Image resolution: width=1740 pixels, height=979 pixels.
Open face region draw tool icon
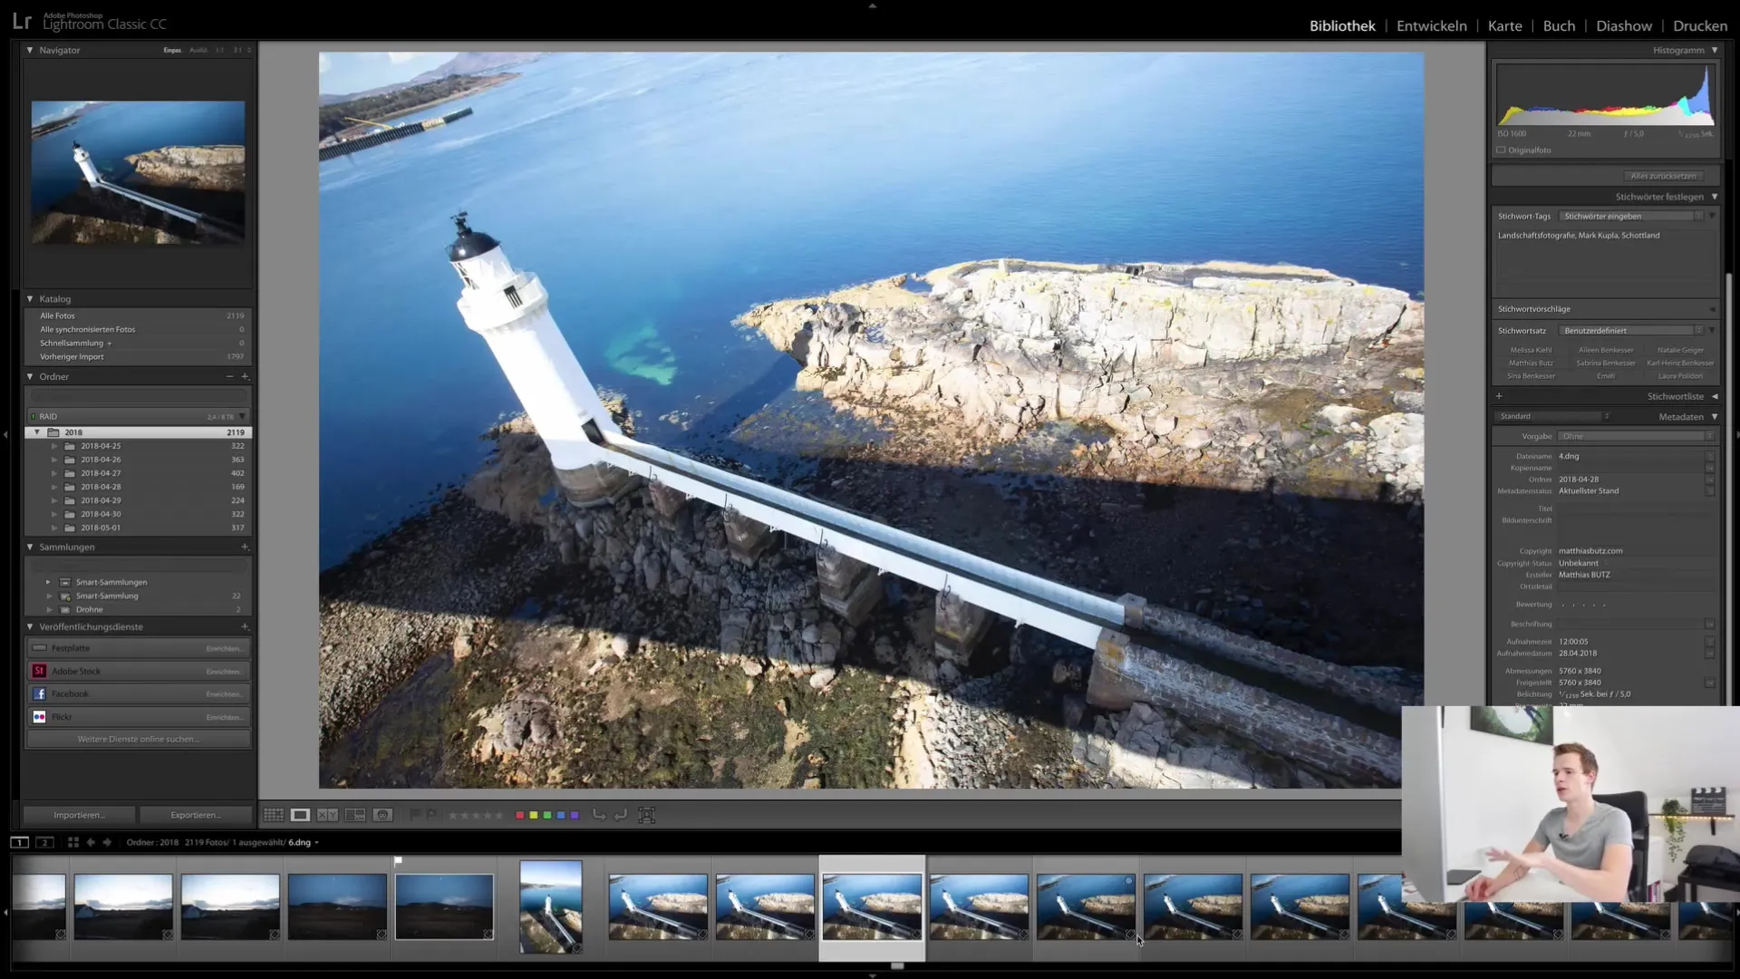click(x=646, y=815)
